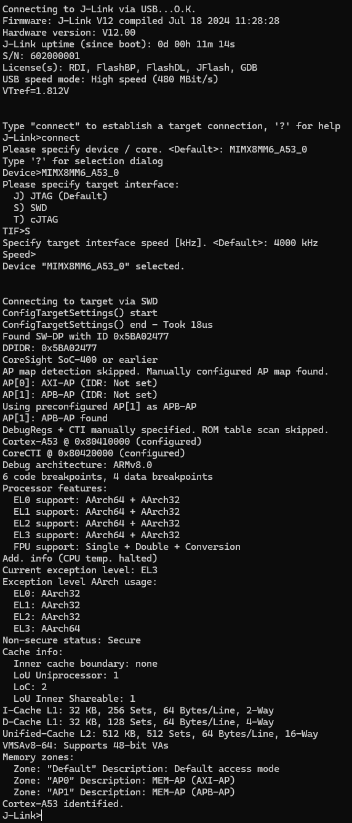Viewport: 352px width, 823px height.
Task: Click the 'VTref=1.812V' voltage line
Action: pos(36,91)
